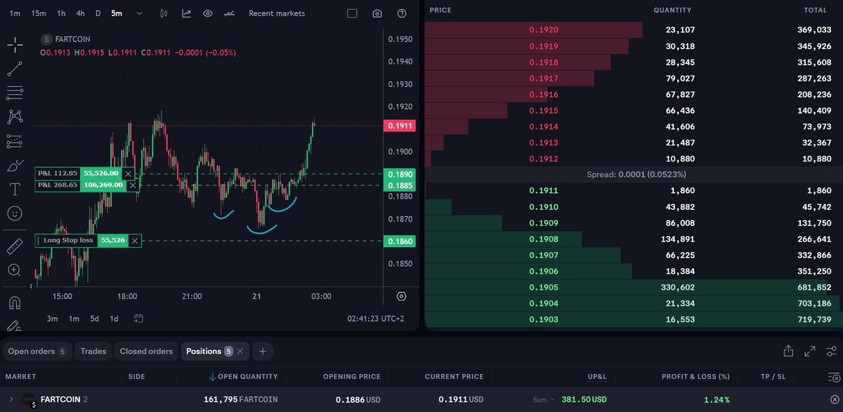Click the FARTCOIN chart symbol title

coord(72,39)
